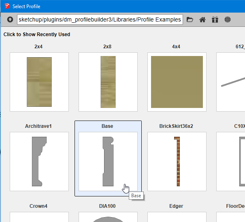This screenshot has width=245, height=222.
Task: Go up one folder level arrow icon
Action: [10, 19]
